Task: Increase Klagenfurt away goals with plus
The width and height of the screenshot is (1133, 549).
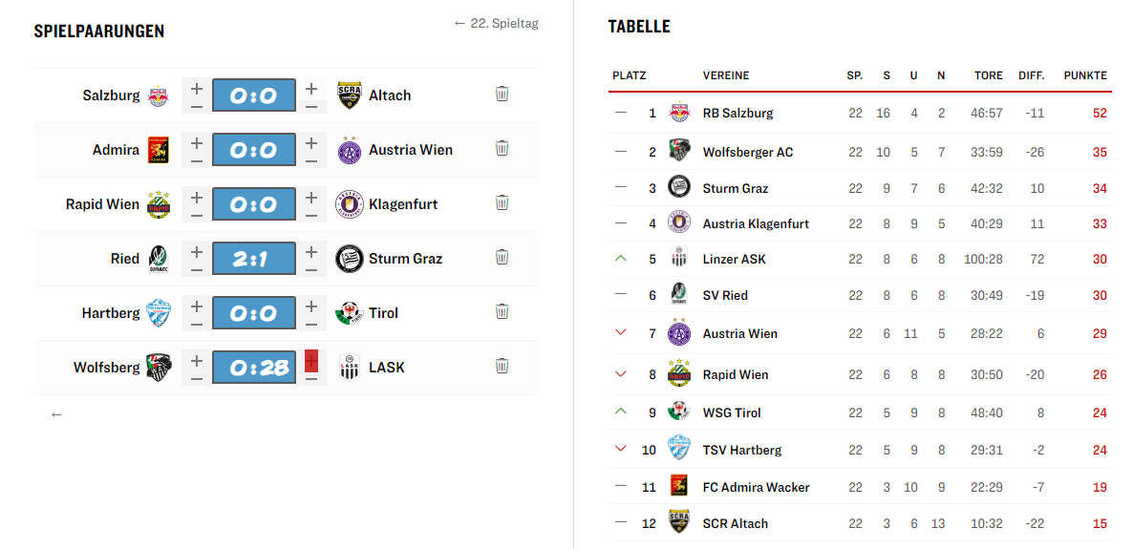Action: pos(311,198)
